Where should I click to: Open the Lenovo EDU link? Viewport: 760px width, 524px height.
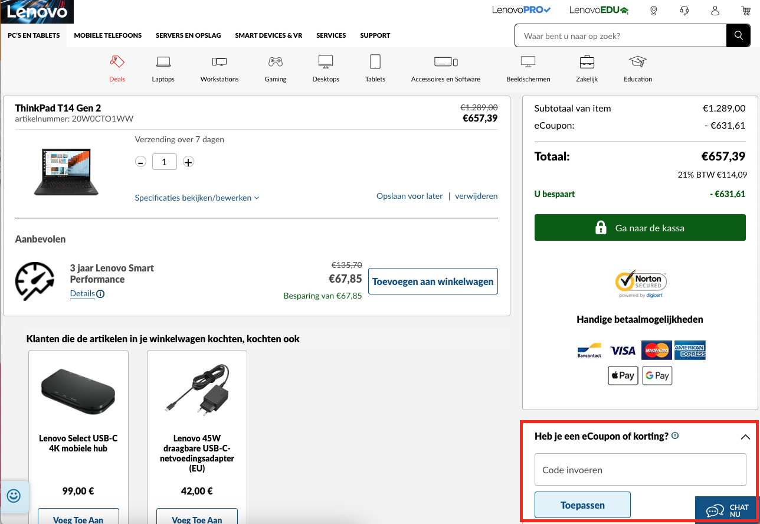(x=599, y=10)
